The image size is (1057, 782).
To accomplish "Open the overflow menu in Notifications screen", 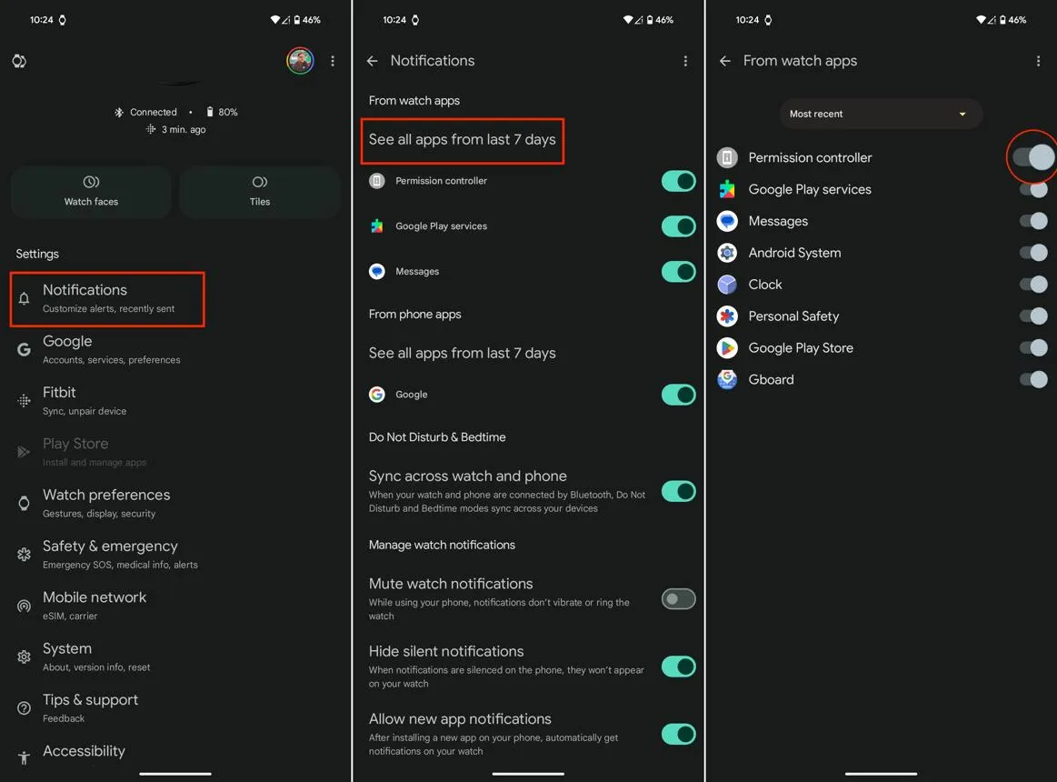I will [685, 61].
